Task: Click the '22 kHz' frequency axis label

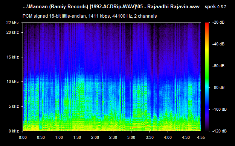Action: (x=12, y=23)
